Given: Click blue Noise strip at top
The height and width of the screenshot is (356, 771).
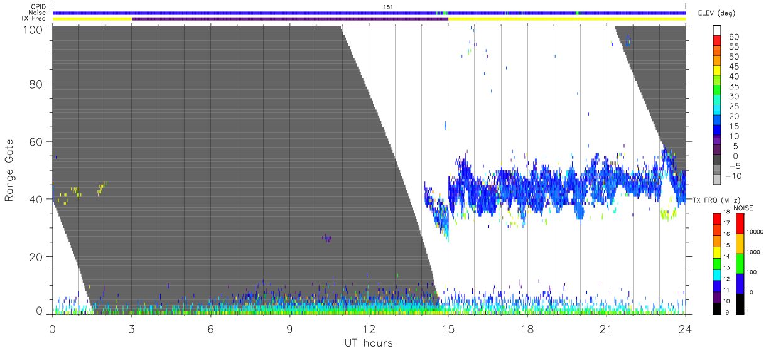Looking at the screenshot, I should tap(369, 13).
